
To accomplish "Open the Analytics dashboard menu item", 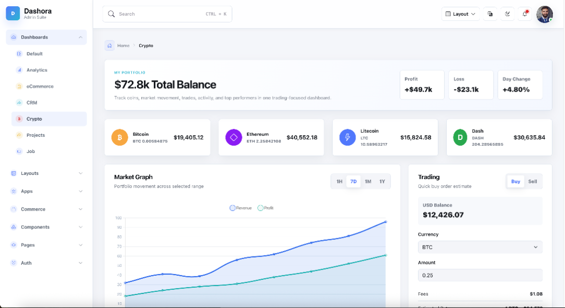I will pos(49,70).
